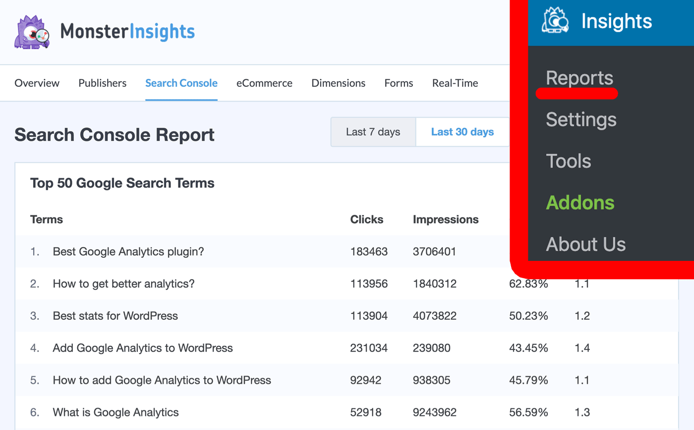This screenshot has height=430, width=694.
Task: Click the Insights sidebar header
Action: [611, 22]
